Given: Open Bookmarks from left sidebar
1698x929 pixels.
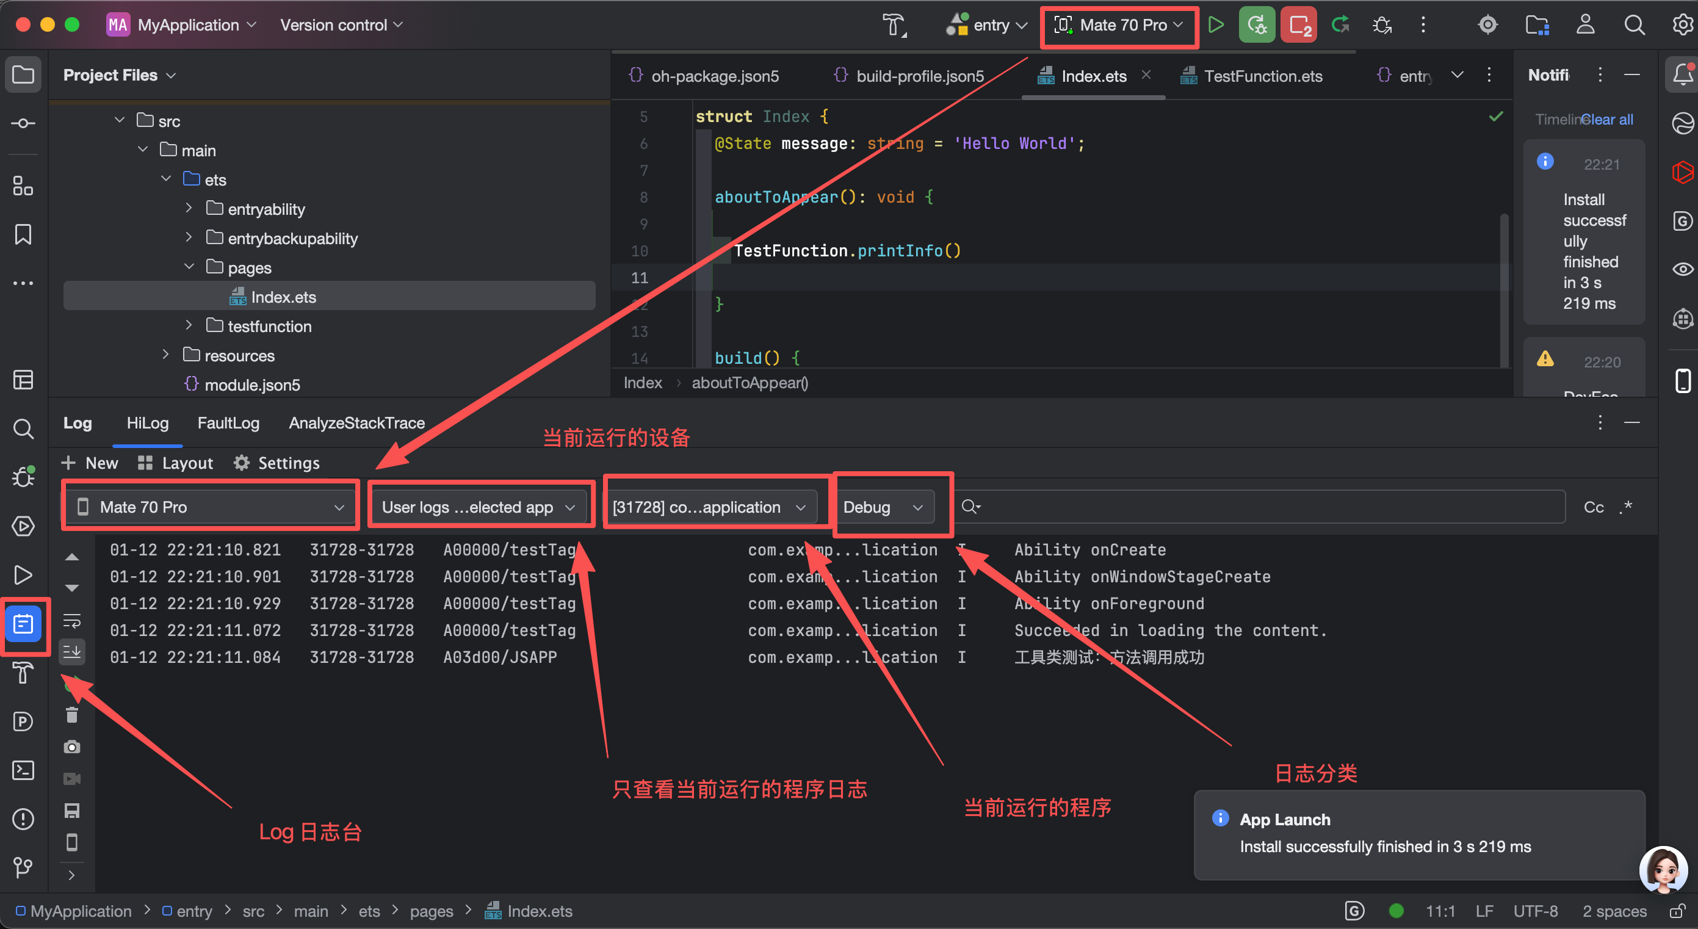Looking at the screenshot, I should pos(23,235).
